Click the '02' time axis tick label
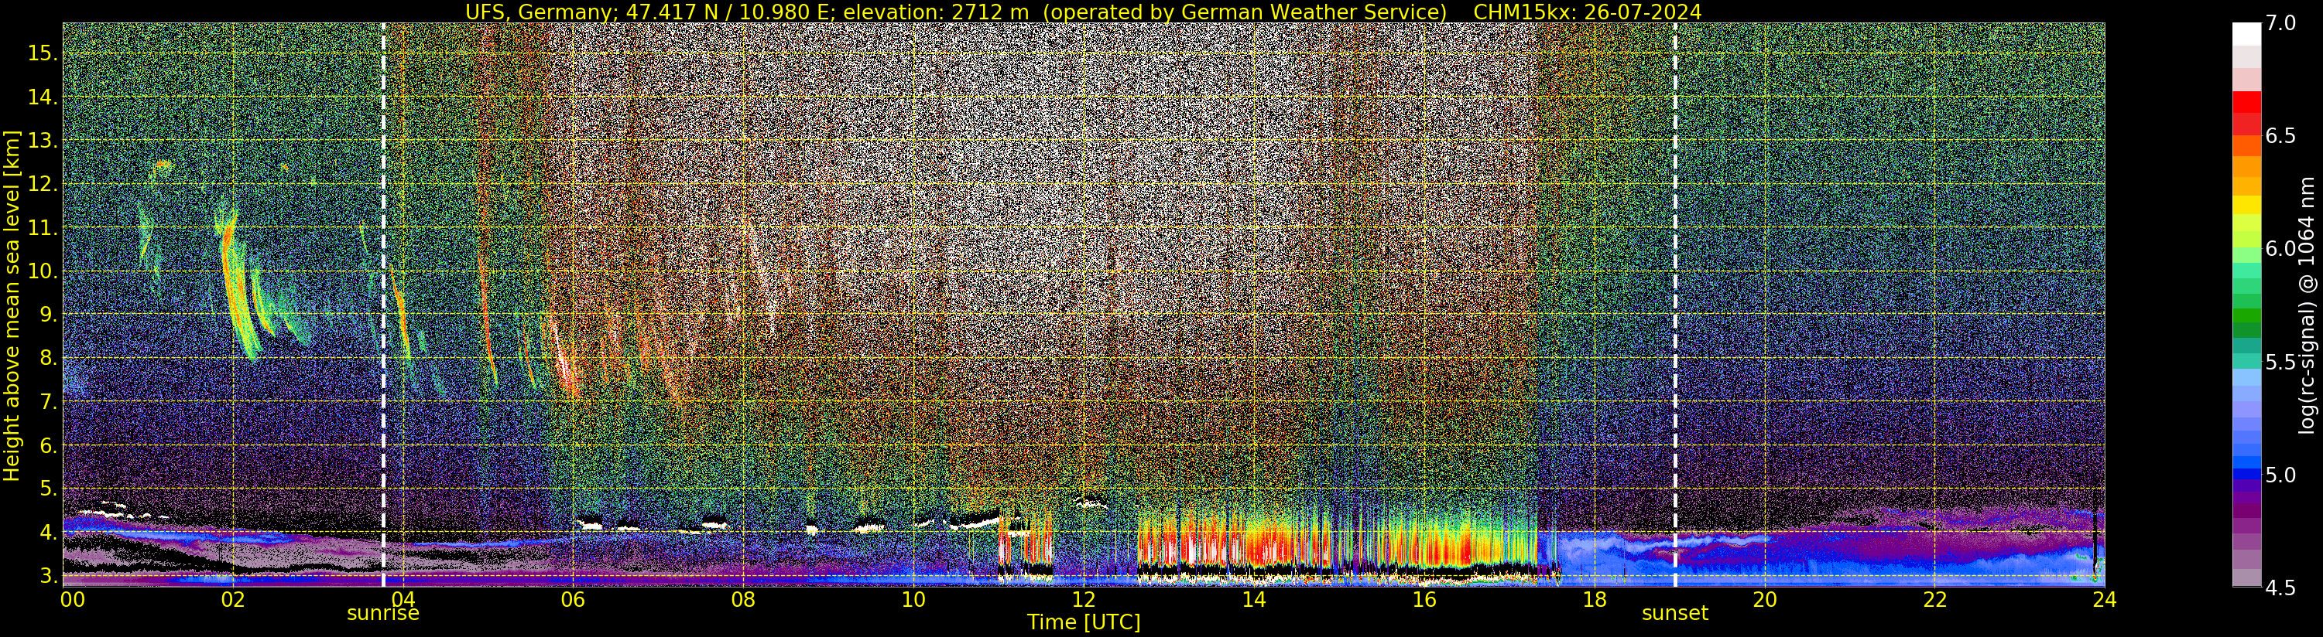 (x=233, y=598)
